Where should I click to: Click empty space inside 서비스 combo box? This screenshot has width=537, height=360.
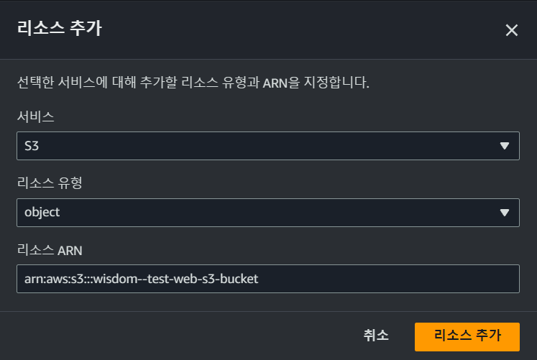click(267, 146)
